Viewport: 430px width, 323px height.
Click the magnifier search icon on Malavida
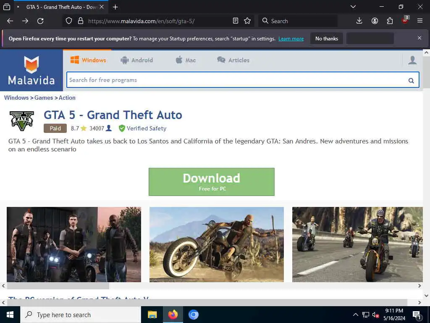click(411, 80)
